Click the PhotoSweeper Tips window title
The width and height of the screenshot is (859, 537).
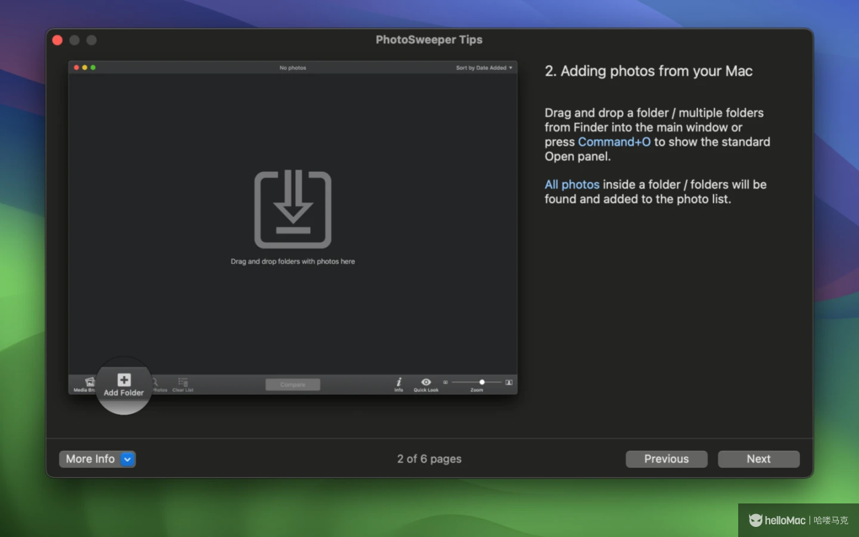(429, 40)
